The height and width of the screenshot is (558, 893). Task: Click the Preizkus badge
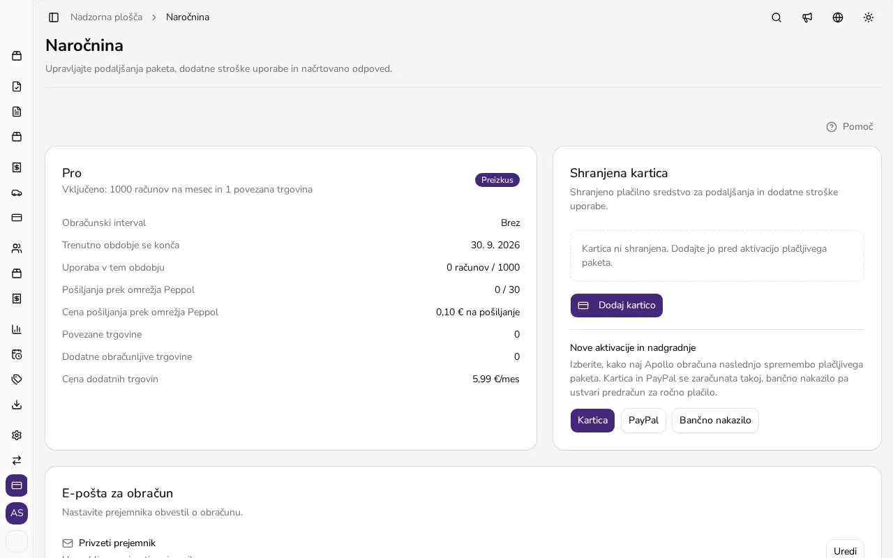coord(497,180)
